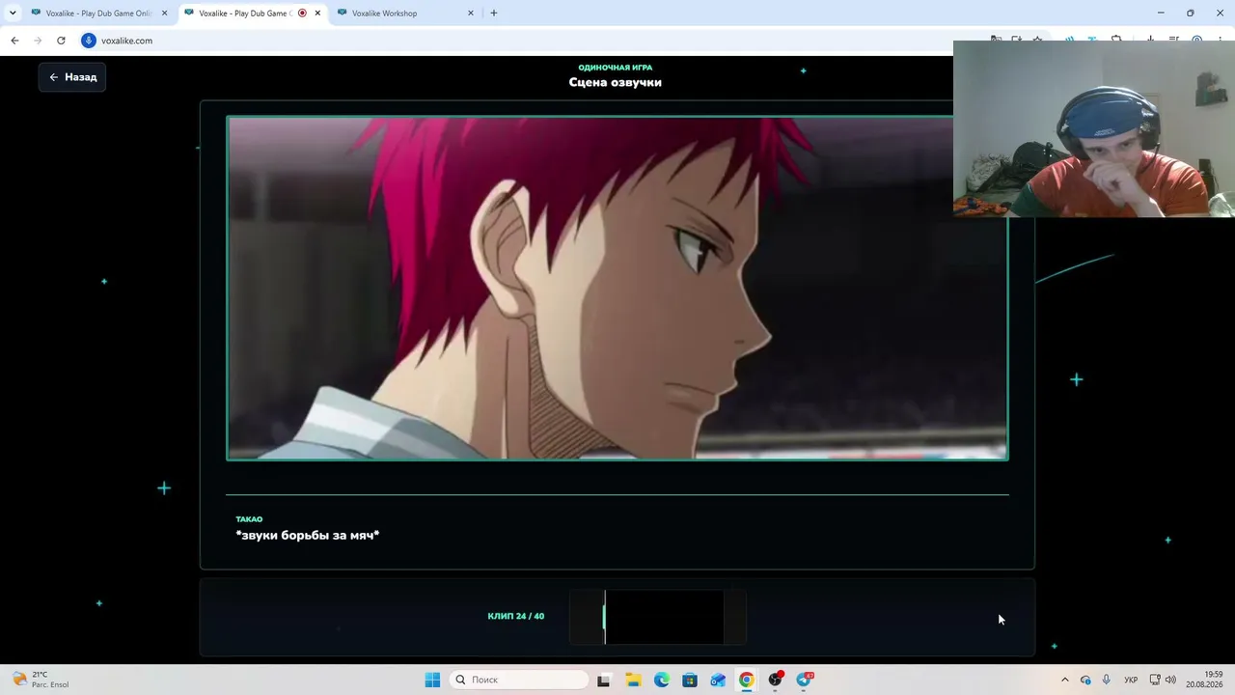The image size is (1235, 695).
Task: Click the ОДИНОЧНАЯ ИГРА label
Action: (616, 68)
